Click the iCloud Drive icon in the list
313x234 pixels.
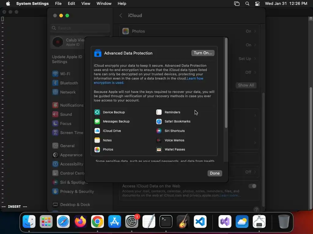pyautogui.click(x=97, y=131)
